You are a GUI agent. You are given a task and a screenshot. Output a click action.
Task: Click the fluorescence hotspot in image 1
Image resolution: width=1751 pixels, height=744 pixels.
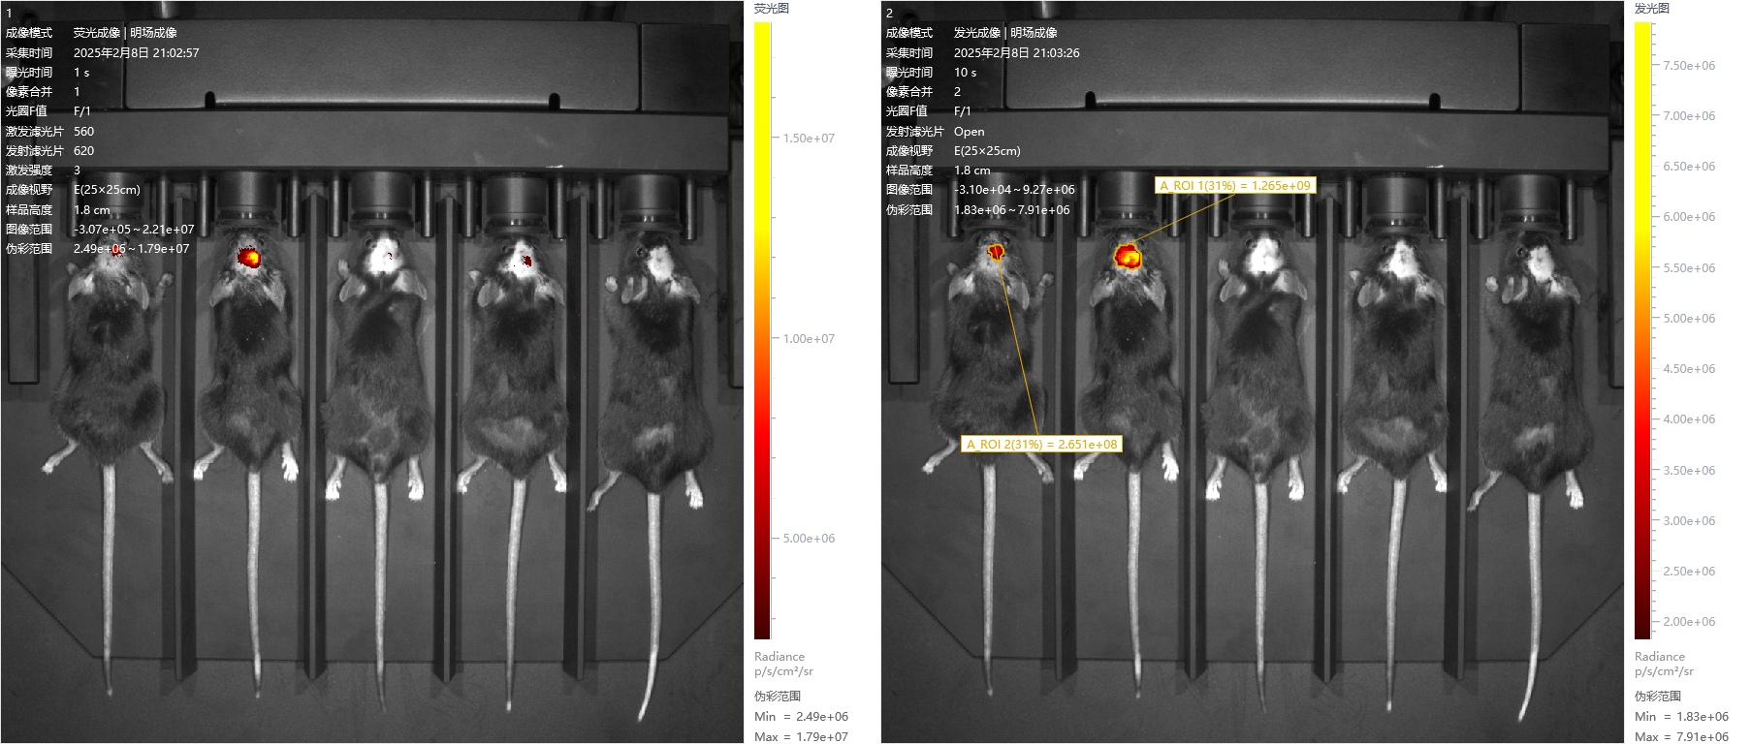(x=249, y=258)
